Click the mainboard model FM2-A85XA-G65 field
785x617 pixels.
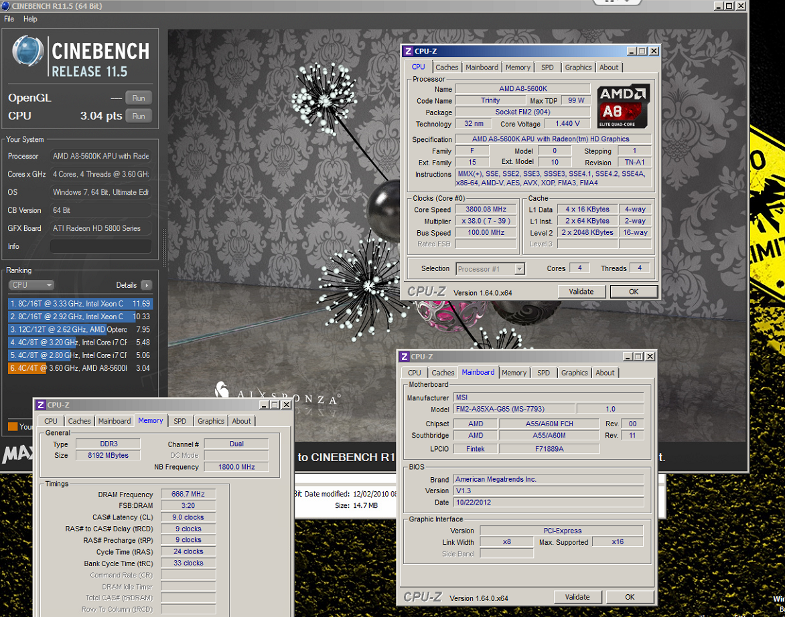point(514,409)
